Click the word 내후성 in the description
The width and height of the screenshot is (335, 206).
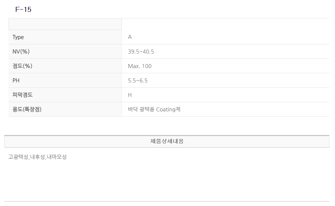37,157
